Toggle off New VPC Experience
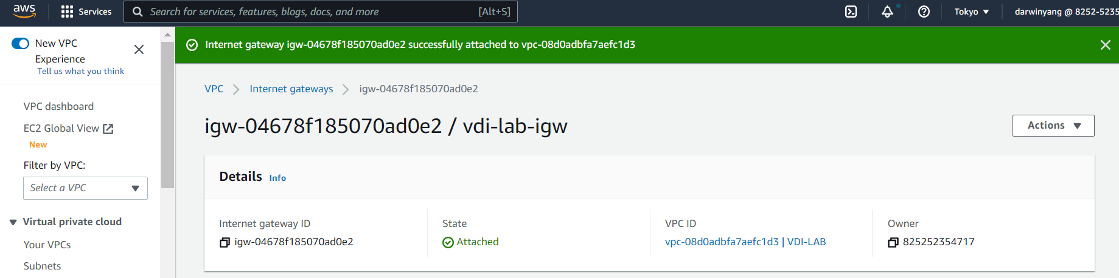The image size is (1119, 278). (x=21, y=43)
